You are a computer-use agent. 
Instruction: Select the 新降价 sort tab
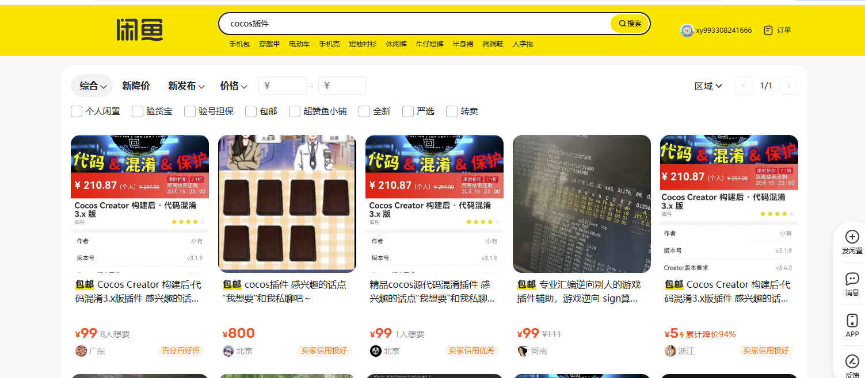(x=136, y=86)
